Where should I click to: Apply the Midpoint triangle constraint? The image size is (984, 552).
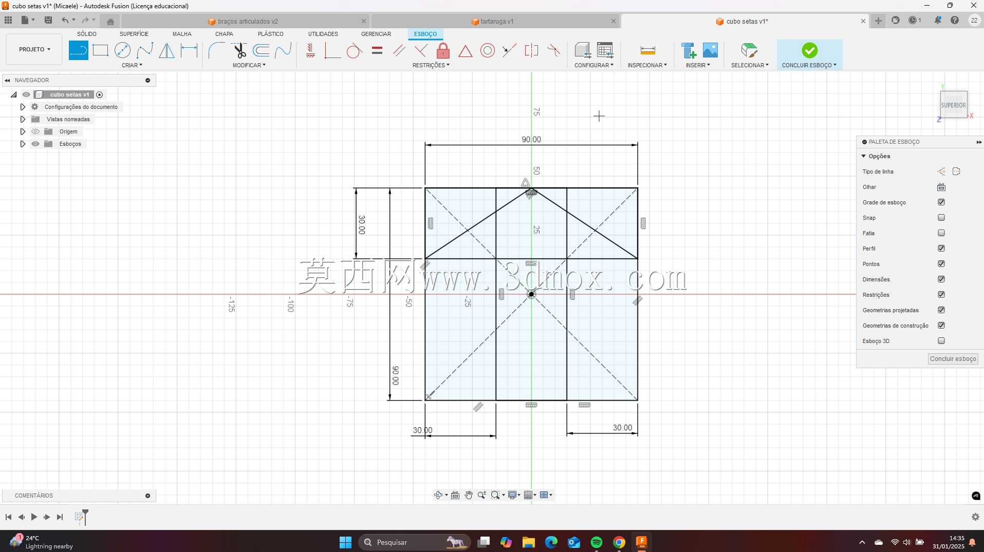(x=465, y=50)
